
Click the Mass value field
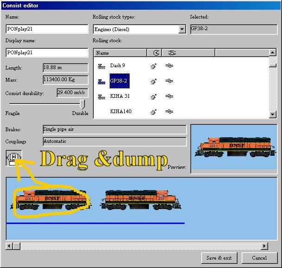[65, 80]
